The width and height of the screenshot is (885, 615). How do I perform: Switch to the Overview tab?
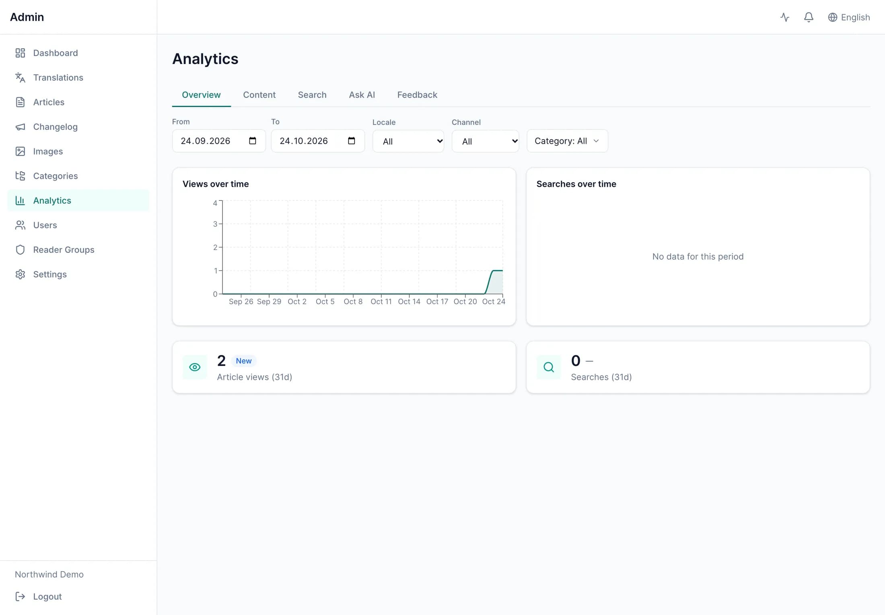point(201,95)
